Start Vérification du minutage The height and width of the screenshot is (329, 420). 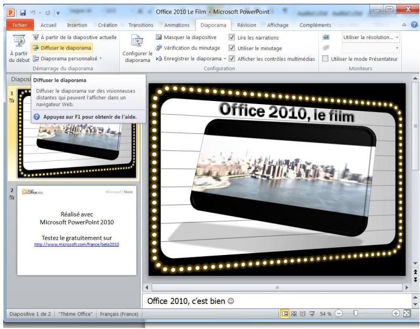pos(188,48)
